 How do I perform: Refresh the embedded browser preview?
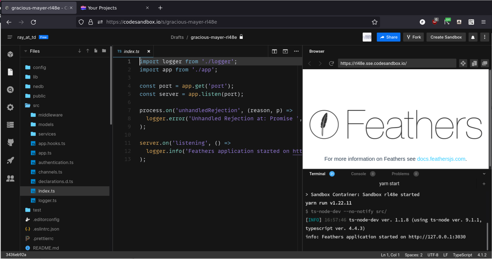point(331,63)
